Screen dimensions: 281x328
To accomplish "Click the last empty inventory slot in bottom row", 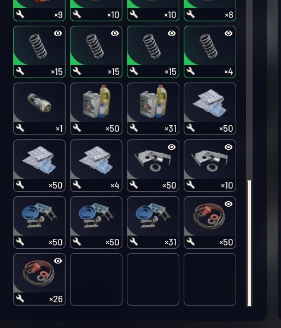I will pyautogui.click(x=210, y=279).
